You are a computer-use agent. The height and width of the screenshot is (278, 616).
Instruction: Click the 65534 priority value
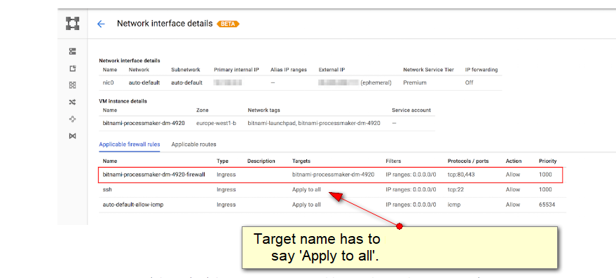click(547, 205)
